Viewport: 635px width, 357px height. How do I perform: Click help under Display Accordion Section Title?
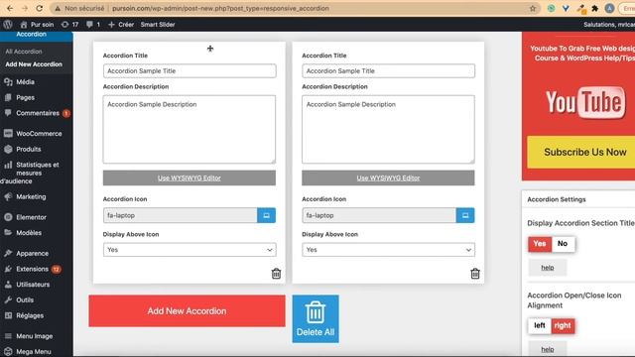[x=548, y=268]
